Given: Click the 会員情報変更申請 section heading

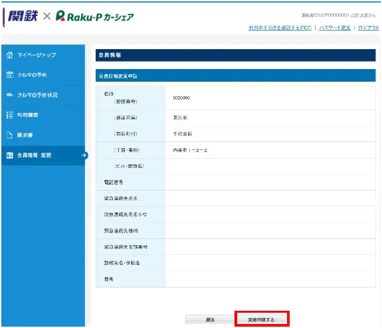Looking at the screenshot, I should tap(118, 76).
